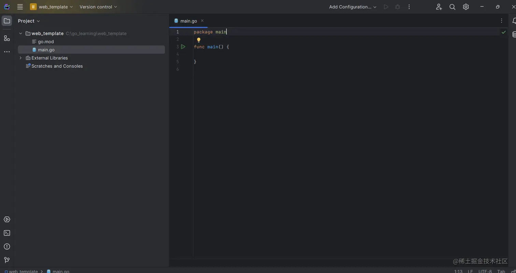Select External Libraries in the tree
This screenshot has width=516, height=273.
pos(49,58)
